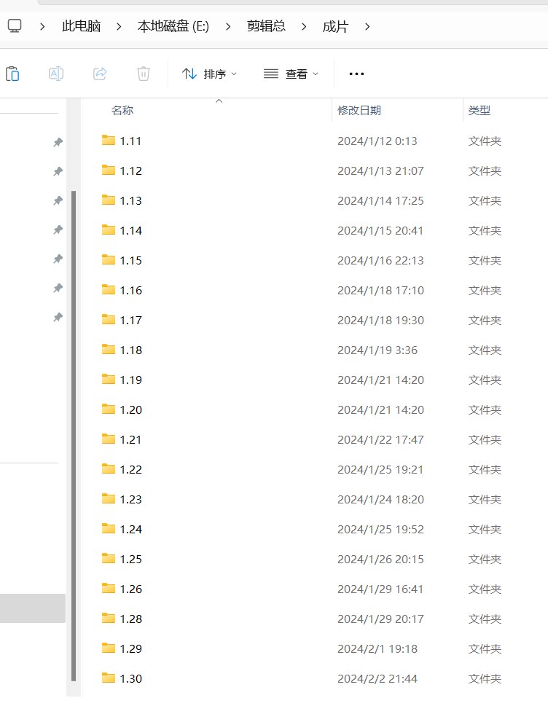The width and height of the screenshot is (548, 706).
Task: Select the folder icon of 1.20
Action: pos(108,409)
